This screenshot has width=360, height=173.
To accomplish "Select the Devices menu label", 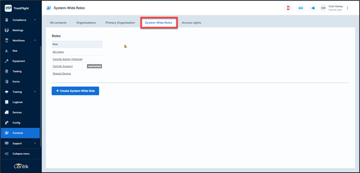I will [x=17, y=112].
